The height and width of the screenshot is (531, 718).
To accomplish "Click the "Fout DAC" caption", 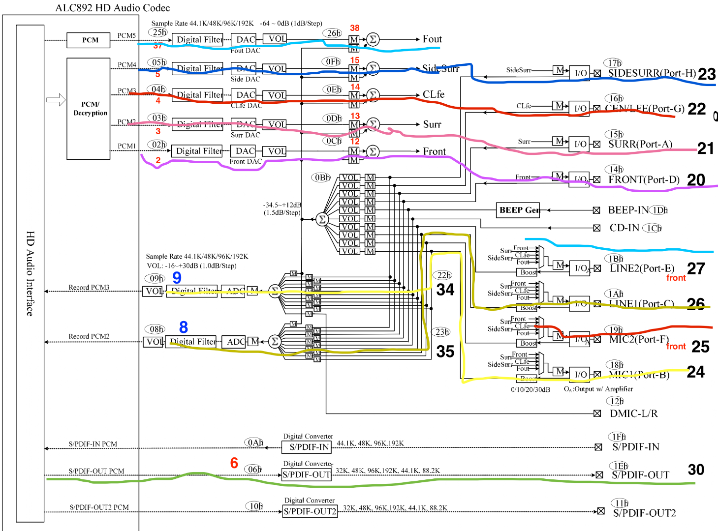I will pyautogui.click(x=245, y=51).
